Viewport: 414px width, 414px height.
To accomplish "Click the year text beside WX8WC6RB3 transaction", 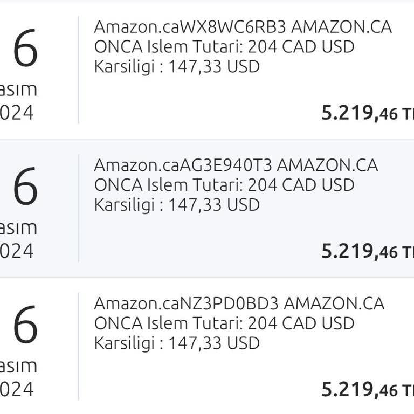I will pos(17,113).
